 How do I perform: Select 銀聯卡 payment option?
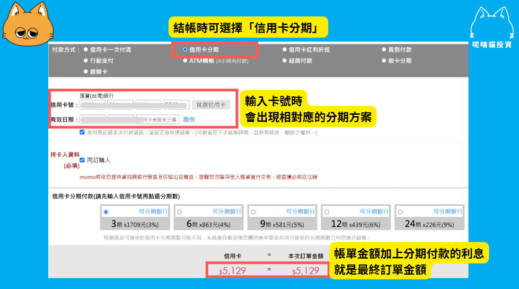point(86,71)
